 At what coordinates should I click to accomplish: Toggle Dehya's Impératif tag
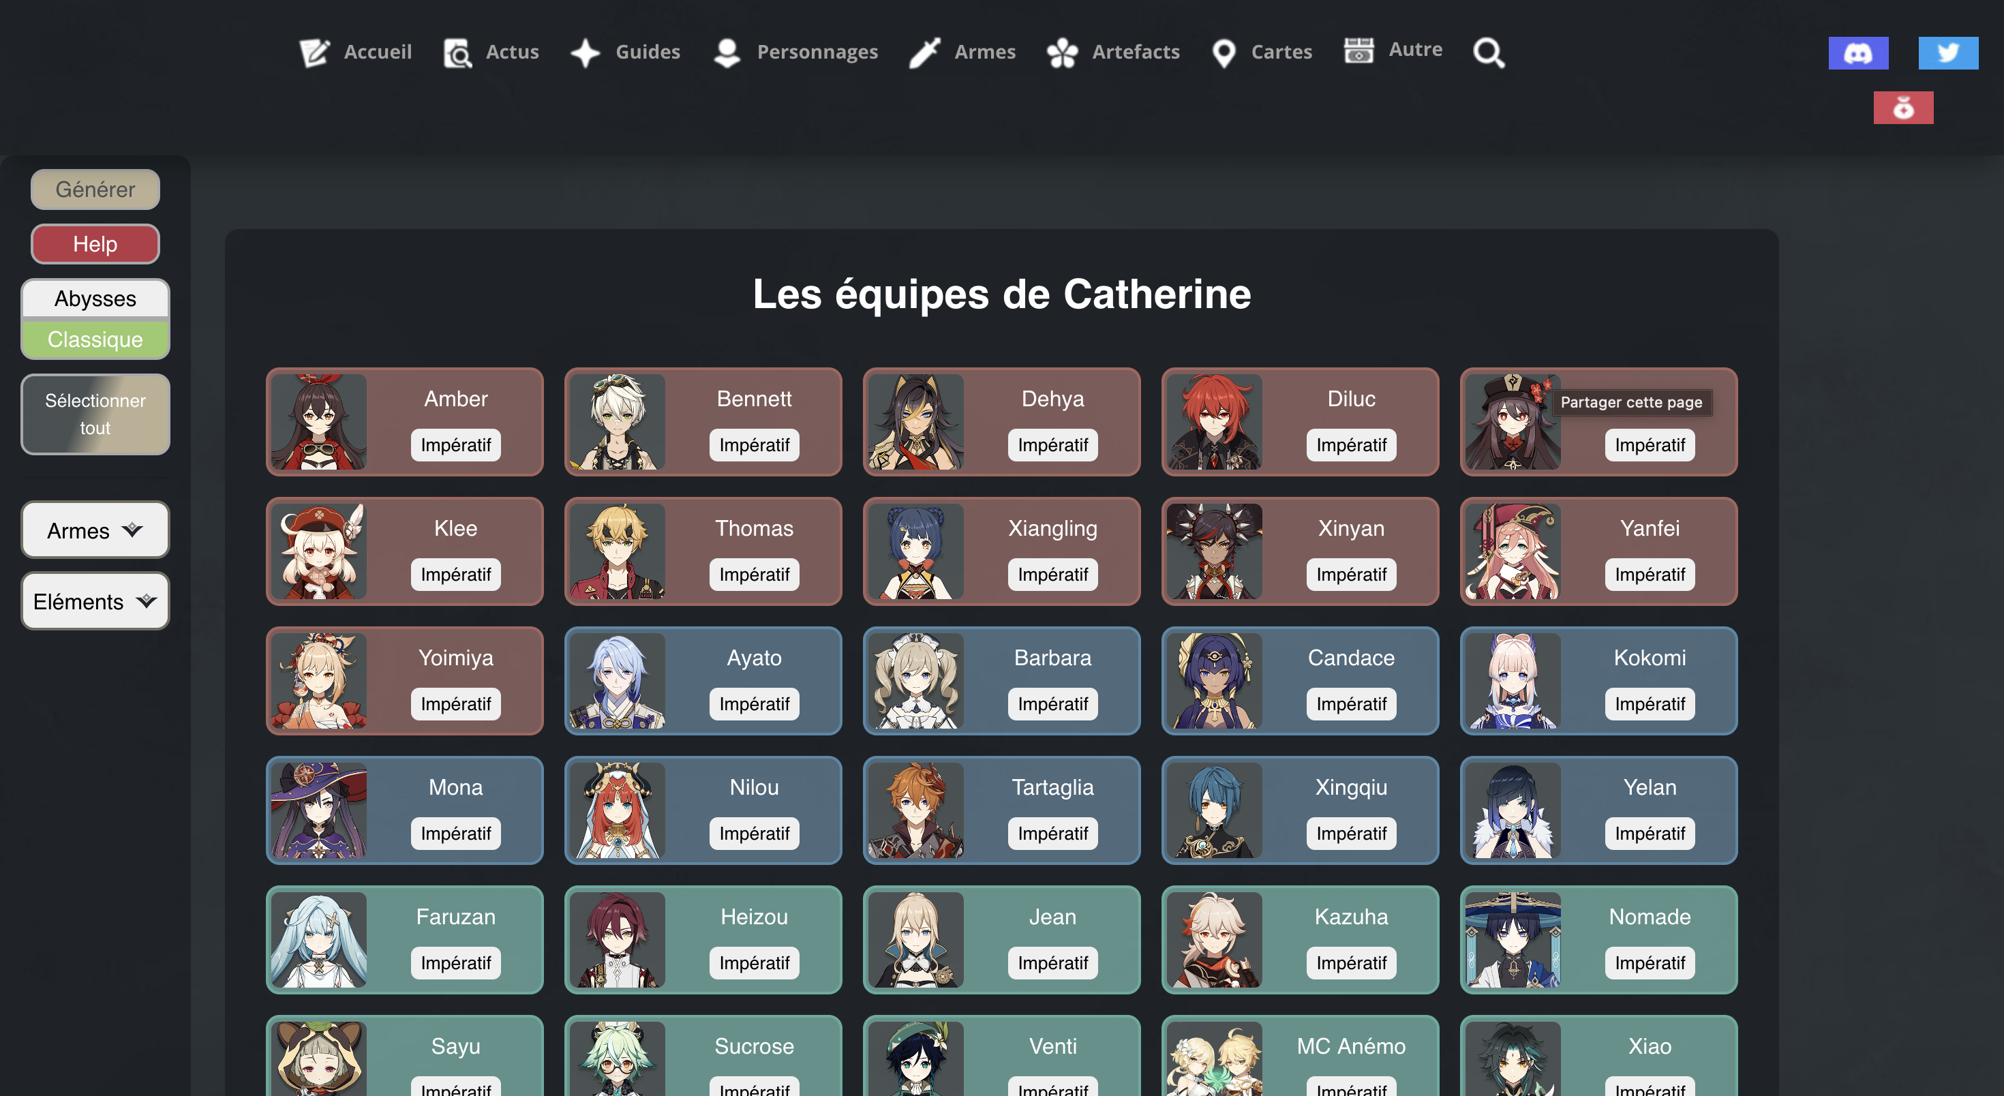pyautogui.click(x=1052, y=445)
